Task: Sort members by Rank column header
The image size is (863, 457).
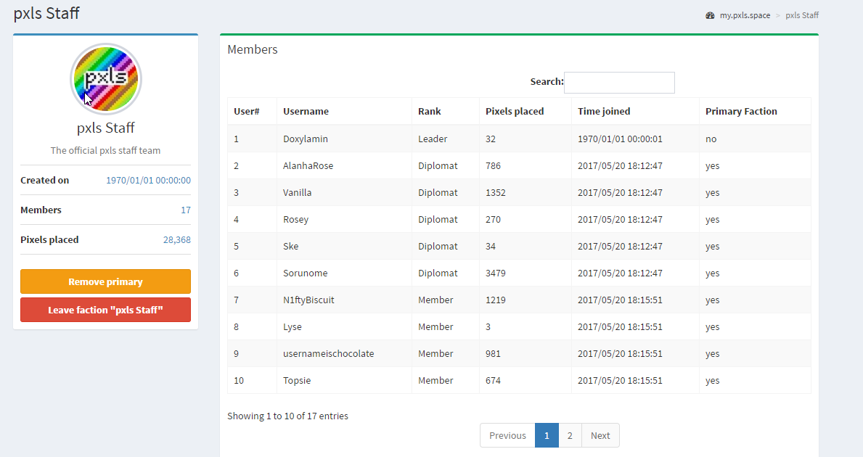Action: point(429,112)
